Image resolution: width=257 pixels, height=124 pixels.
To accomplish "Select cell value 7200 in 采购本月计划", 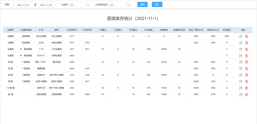I will pyautogui.click(x=213, y=81).
